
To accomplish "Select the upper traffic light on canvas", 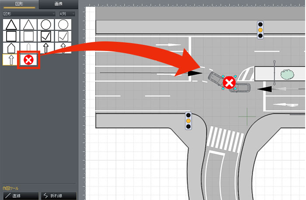I will (x=261, y=30).
